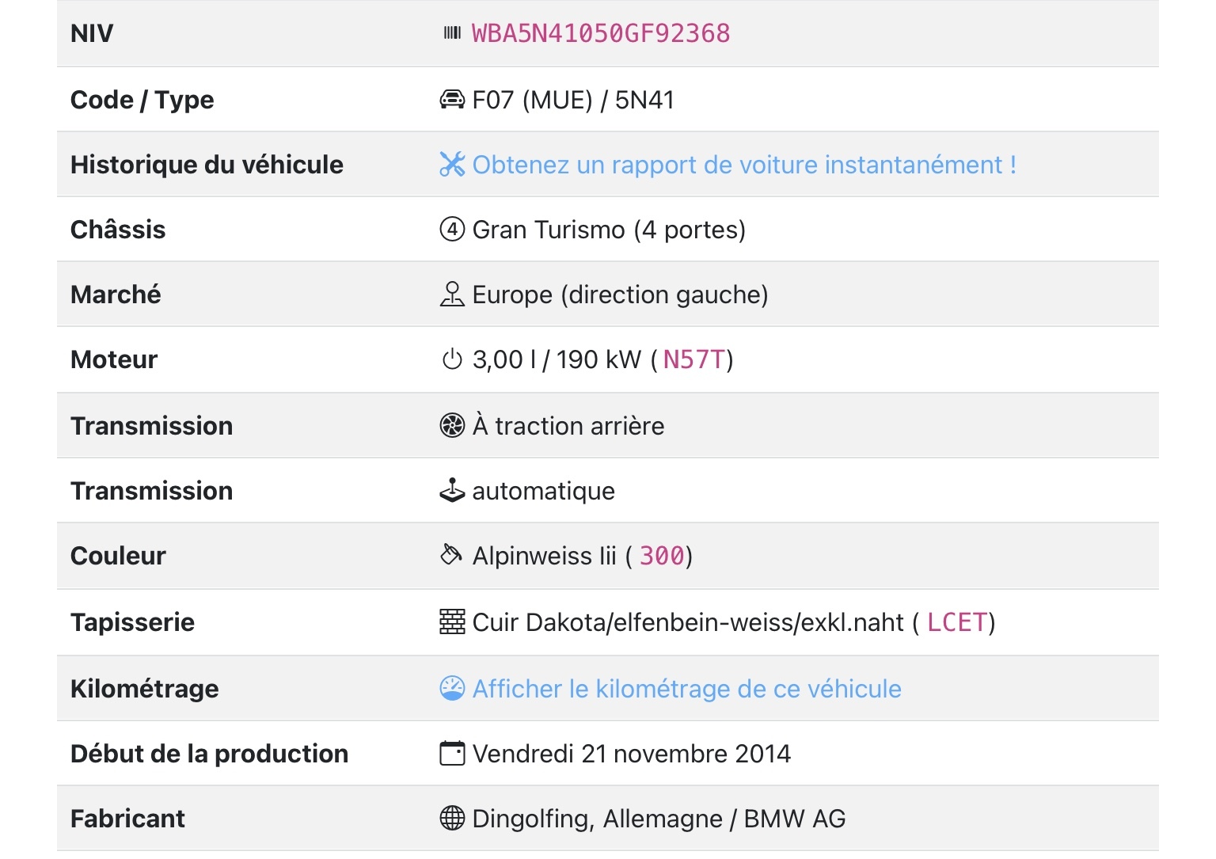Open 'Obtenez un rapport de voiture instantanément' link

point(743,165)
